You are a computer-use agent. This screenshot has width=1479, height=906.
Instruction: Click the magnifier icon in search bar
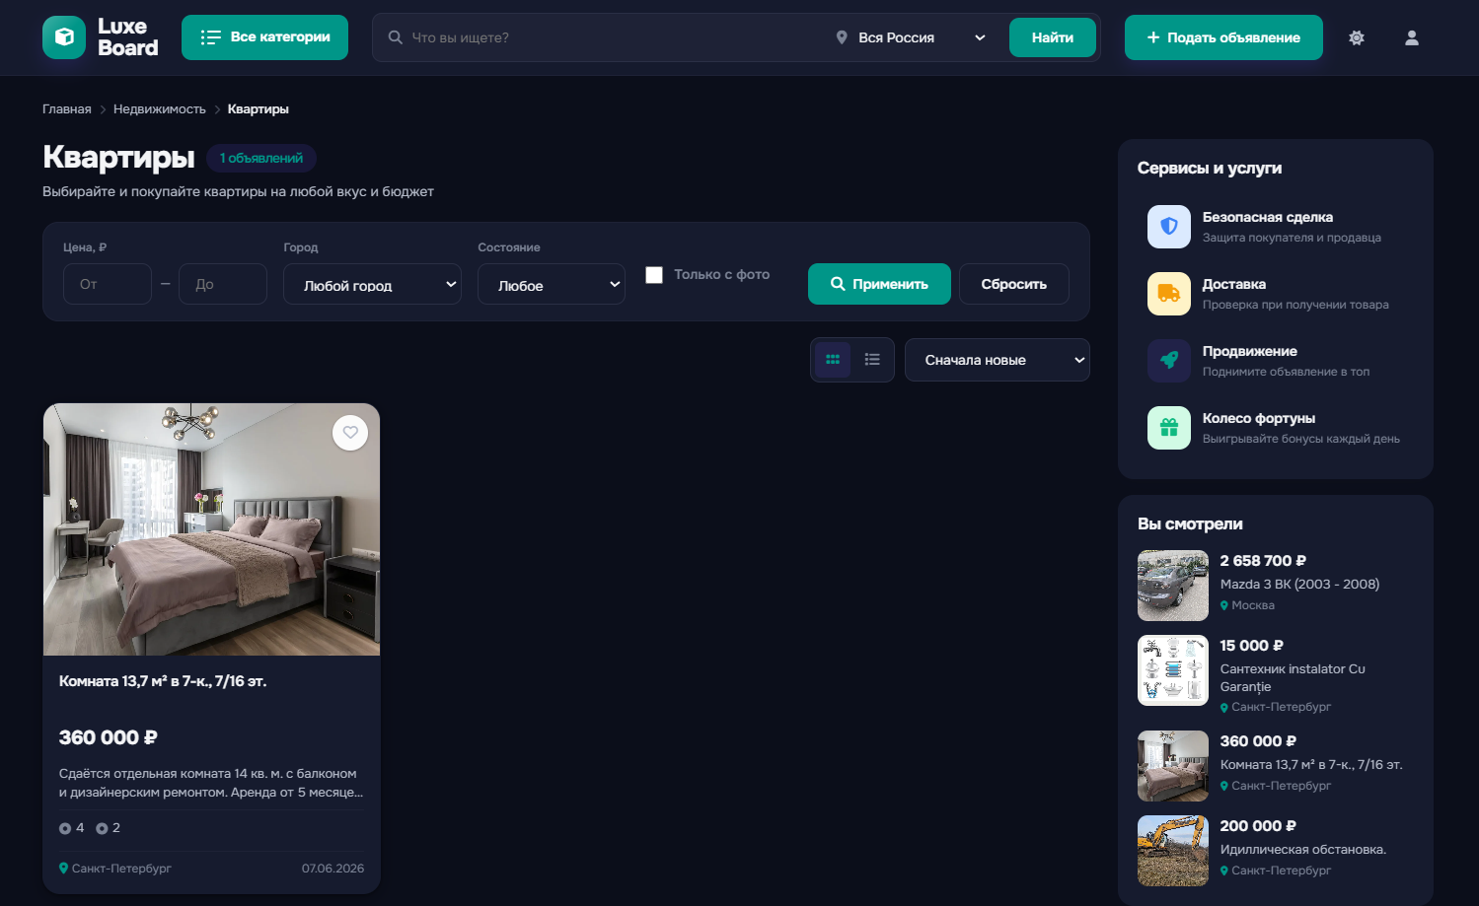click(395, 37)
